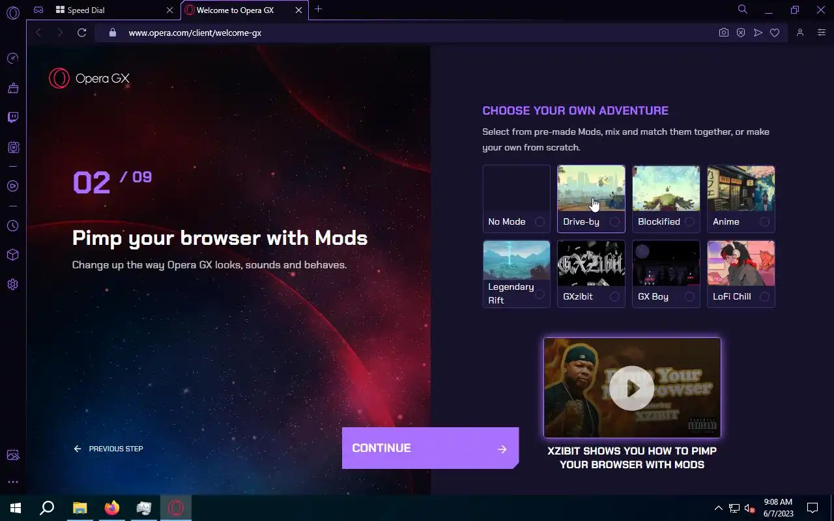Open the CPU chip sidebar icon

12,148
